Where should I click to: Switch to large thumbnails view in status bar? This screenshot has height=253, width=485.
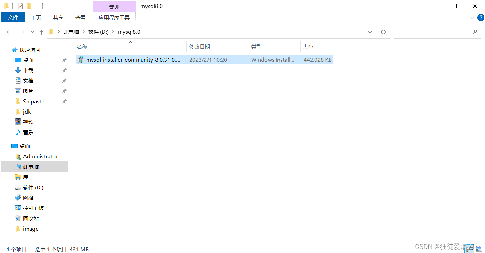[479, 249]
